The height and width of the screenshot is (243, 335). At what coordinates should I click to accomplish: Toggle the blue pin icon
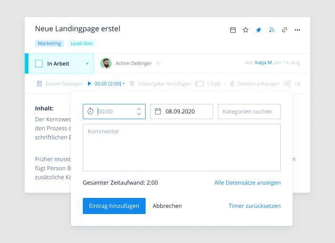[258, 30]
